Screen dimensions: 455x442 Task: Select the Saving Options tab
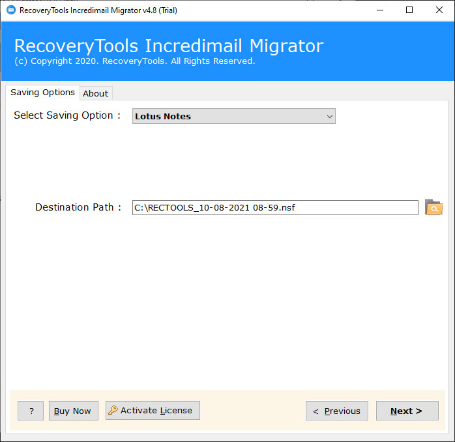[42, 93]
